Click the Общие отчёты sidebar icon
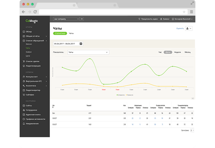Screen dimensions: 215x148 pos(24,36)
